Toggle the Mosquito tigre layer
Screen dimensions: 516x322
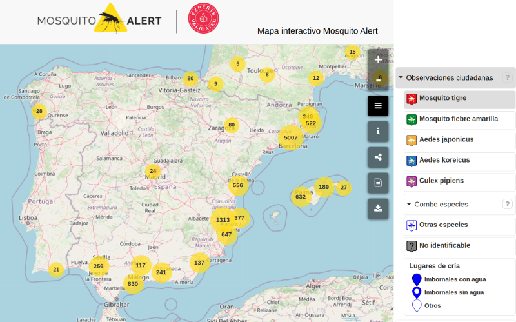click(459, 99)
